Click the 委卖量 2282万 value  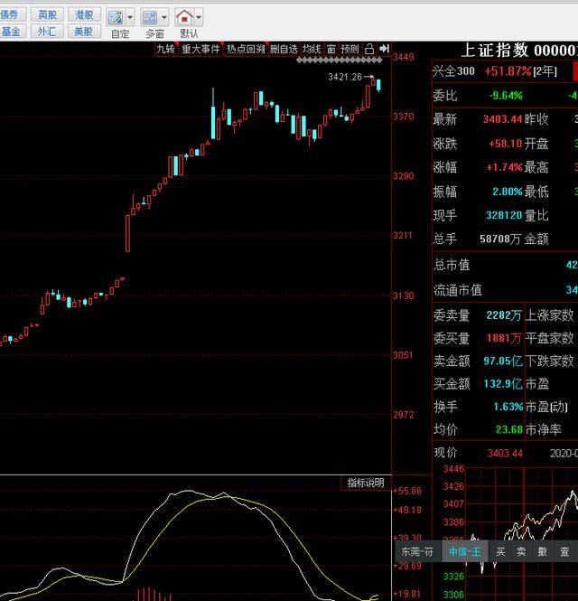coord(504,315)
